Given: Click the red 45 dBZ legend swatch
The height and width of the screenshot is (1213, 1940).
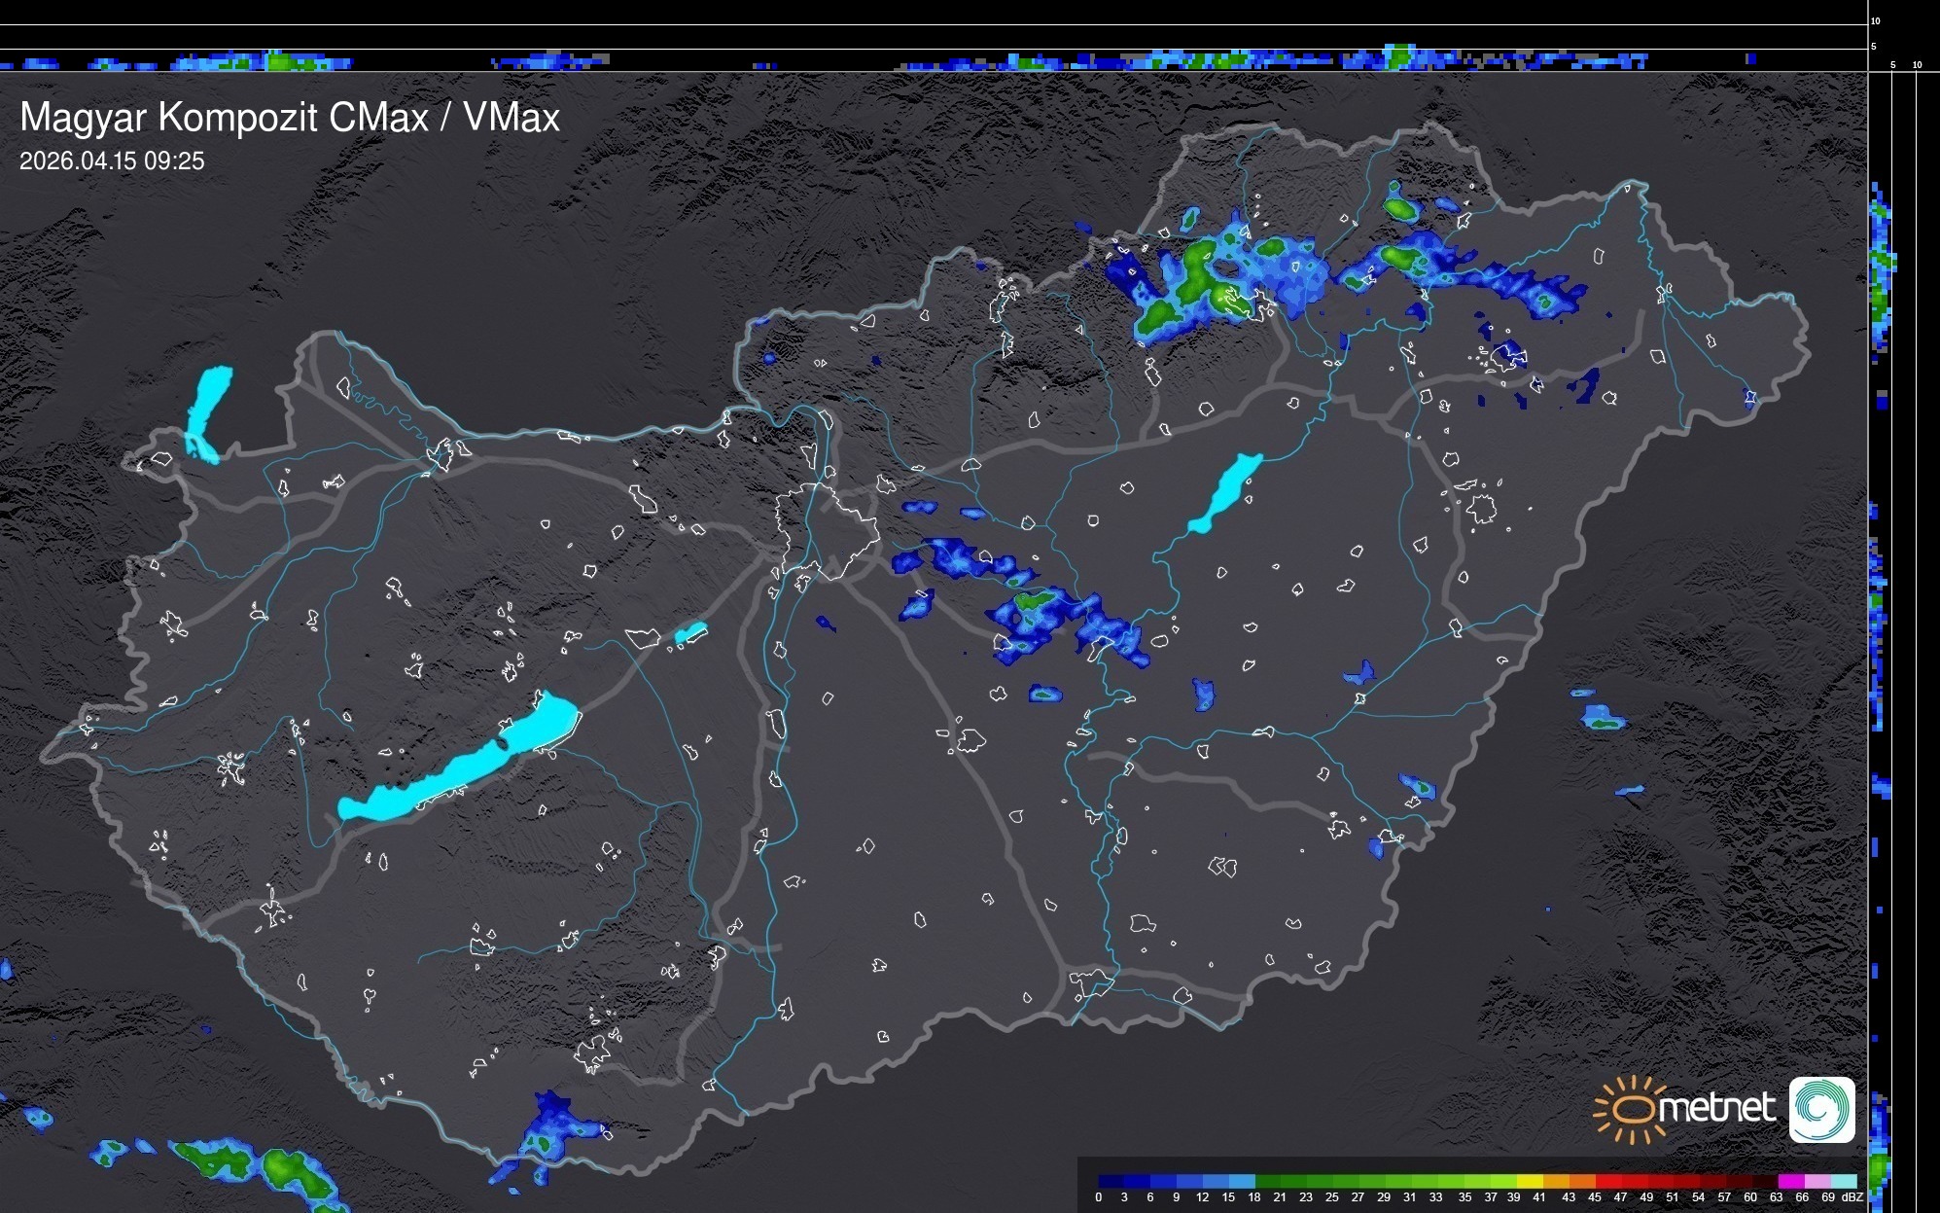Looking at the screenshot, I should [x=1608, y=1182].
